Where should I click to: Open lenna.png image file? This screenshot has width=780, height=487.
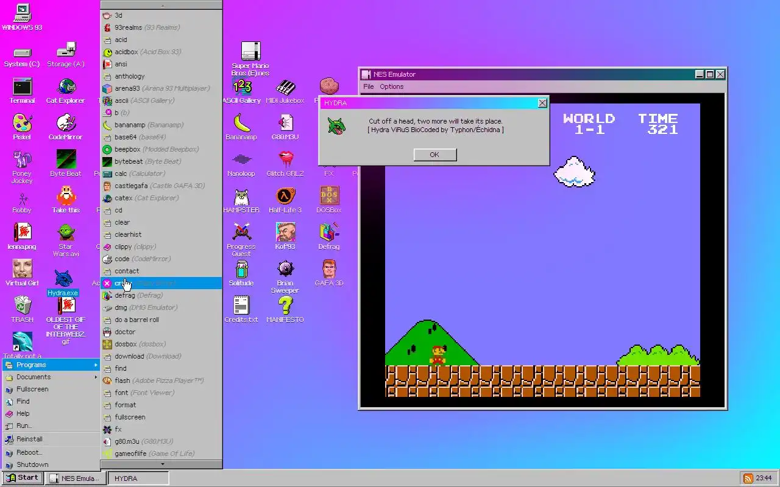click(22, 237)
